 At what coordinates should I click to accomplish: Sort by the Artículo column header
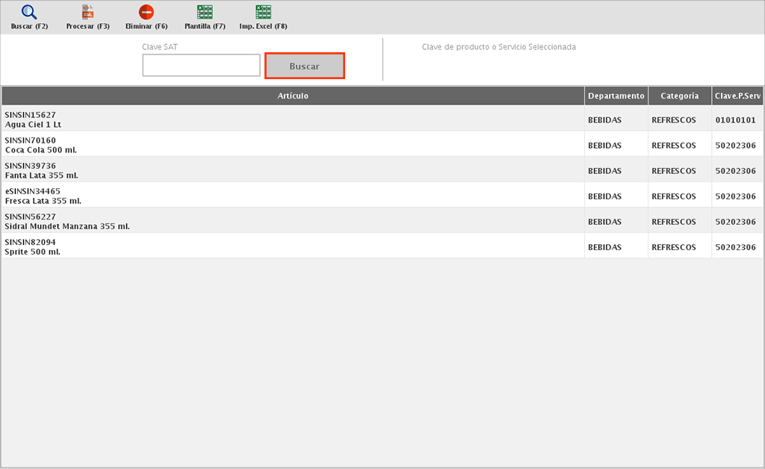pos(293,96)
